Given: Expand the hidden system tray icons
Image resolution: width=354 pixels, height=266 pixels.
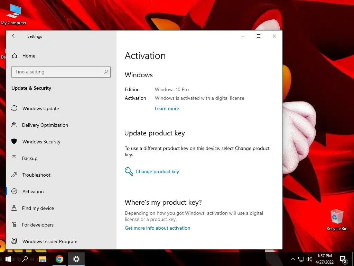Looking at the screenshot, I should pos(292,259).
